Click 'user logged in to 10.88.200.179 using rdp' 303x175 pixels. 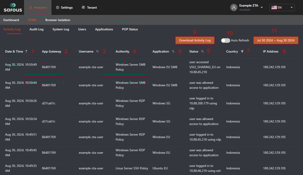203,103
